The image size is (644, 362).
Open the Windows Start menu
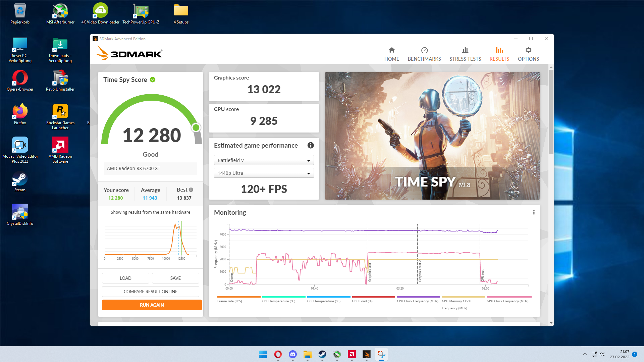pyautogui.click(x=263, y=354)
